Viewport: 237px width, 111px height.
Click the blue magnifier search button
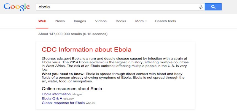(x=213, y=7)
